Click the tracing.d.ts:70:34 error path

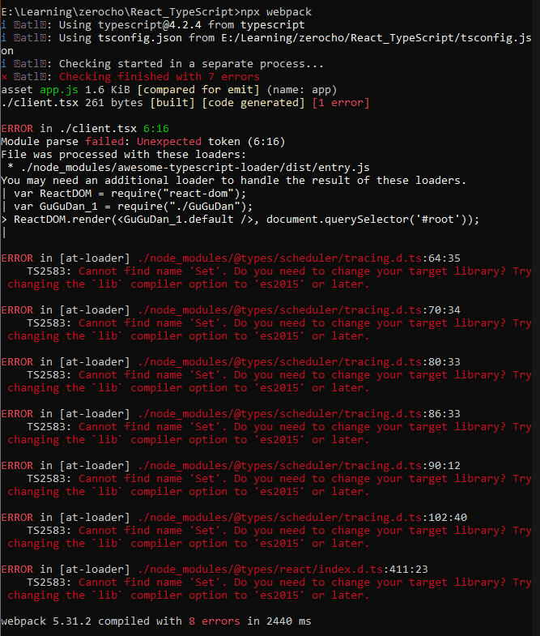[299, 310]
